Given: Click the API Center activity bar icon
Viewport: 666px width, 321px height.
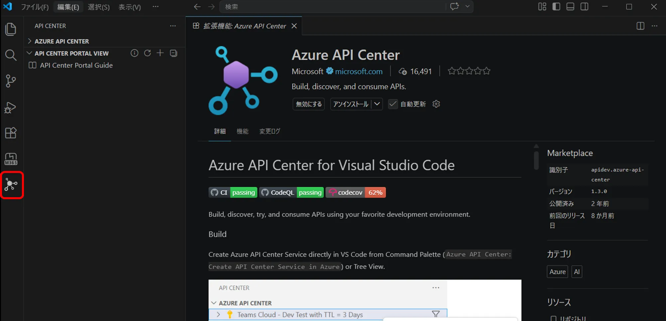Looking at the screenshot, I should (x=11, y=185).
